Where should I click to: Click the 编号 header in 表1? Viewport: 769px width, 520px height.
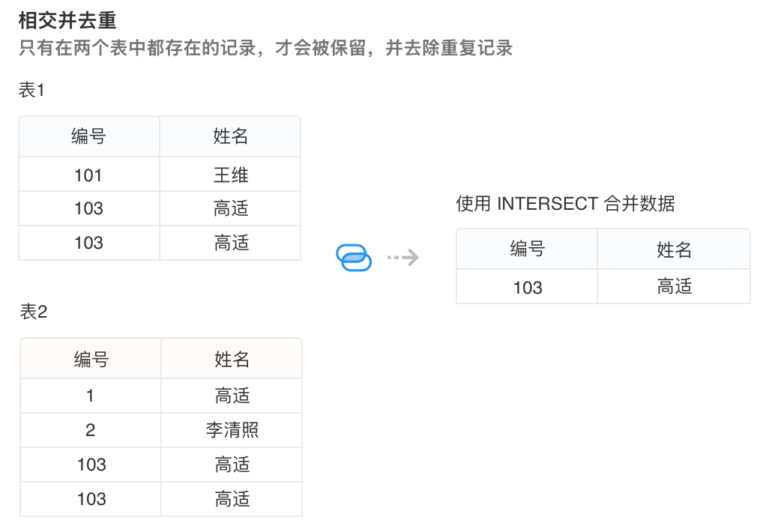pos(88,136)
